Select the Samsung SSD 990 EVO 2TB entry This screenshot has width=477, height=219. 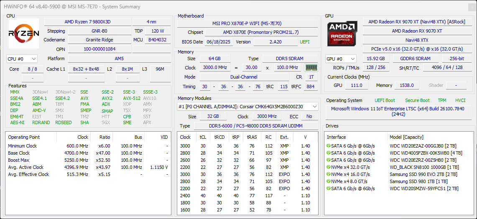(423, 174)
